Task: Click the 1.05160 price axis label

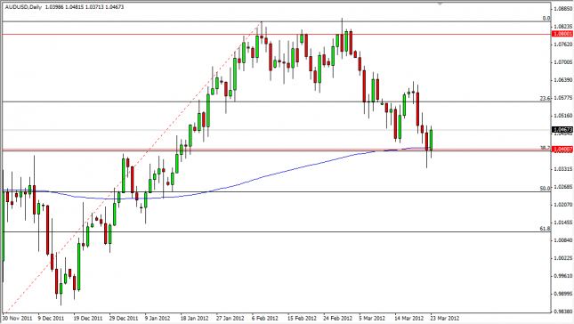Action: point(563,116)
